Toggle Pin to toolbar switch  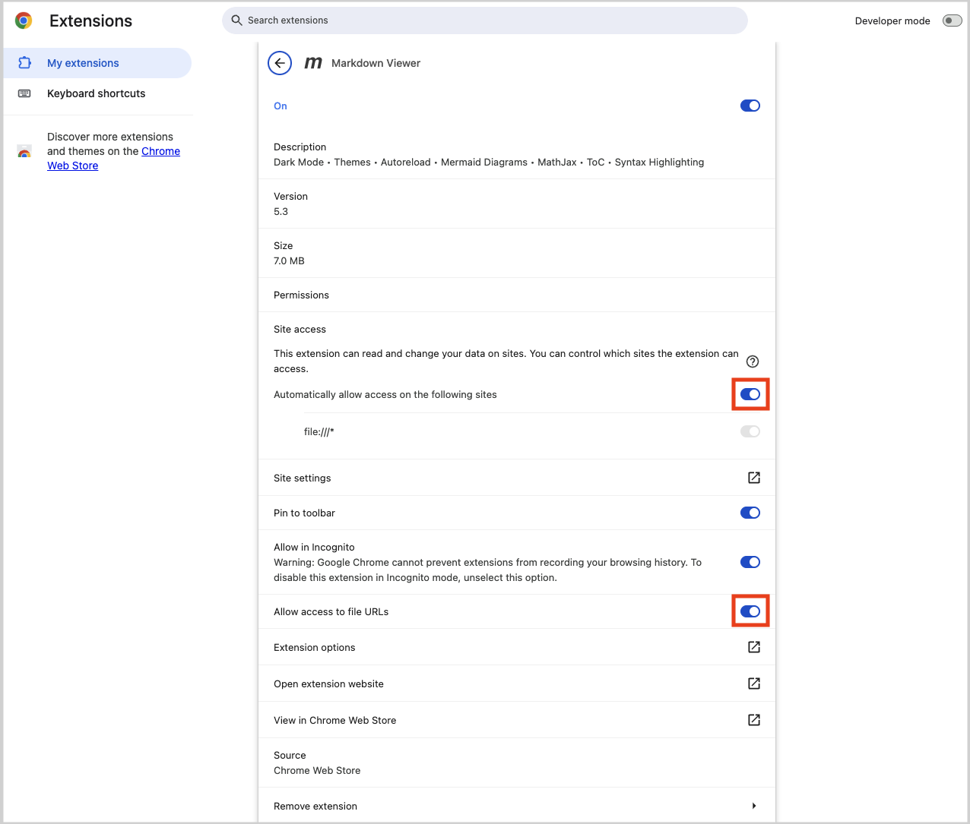coord(750,513)
